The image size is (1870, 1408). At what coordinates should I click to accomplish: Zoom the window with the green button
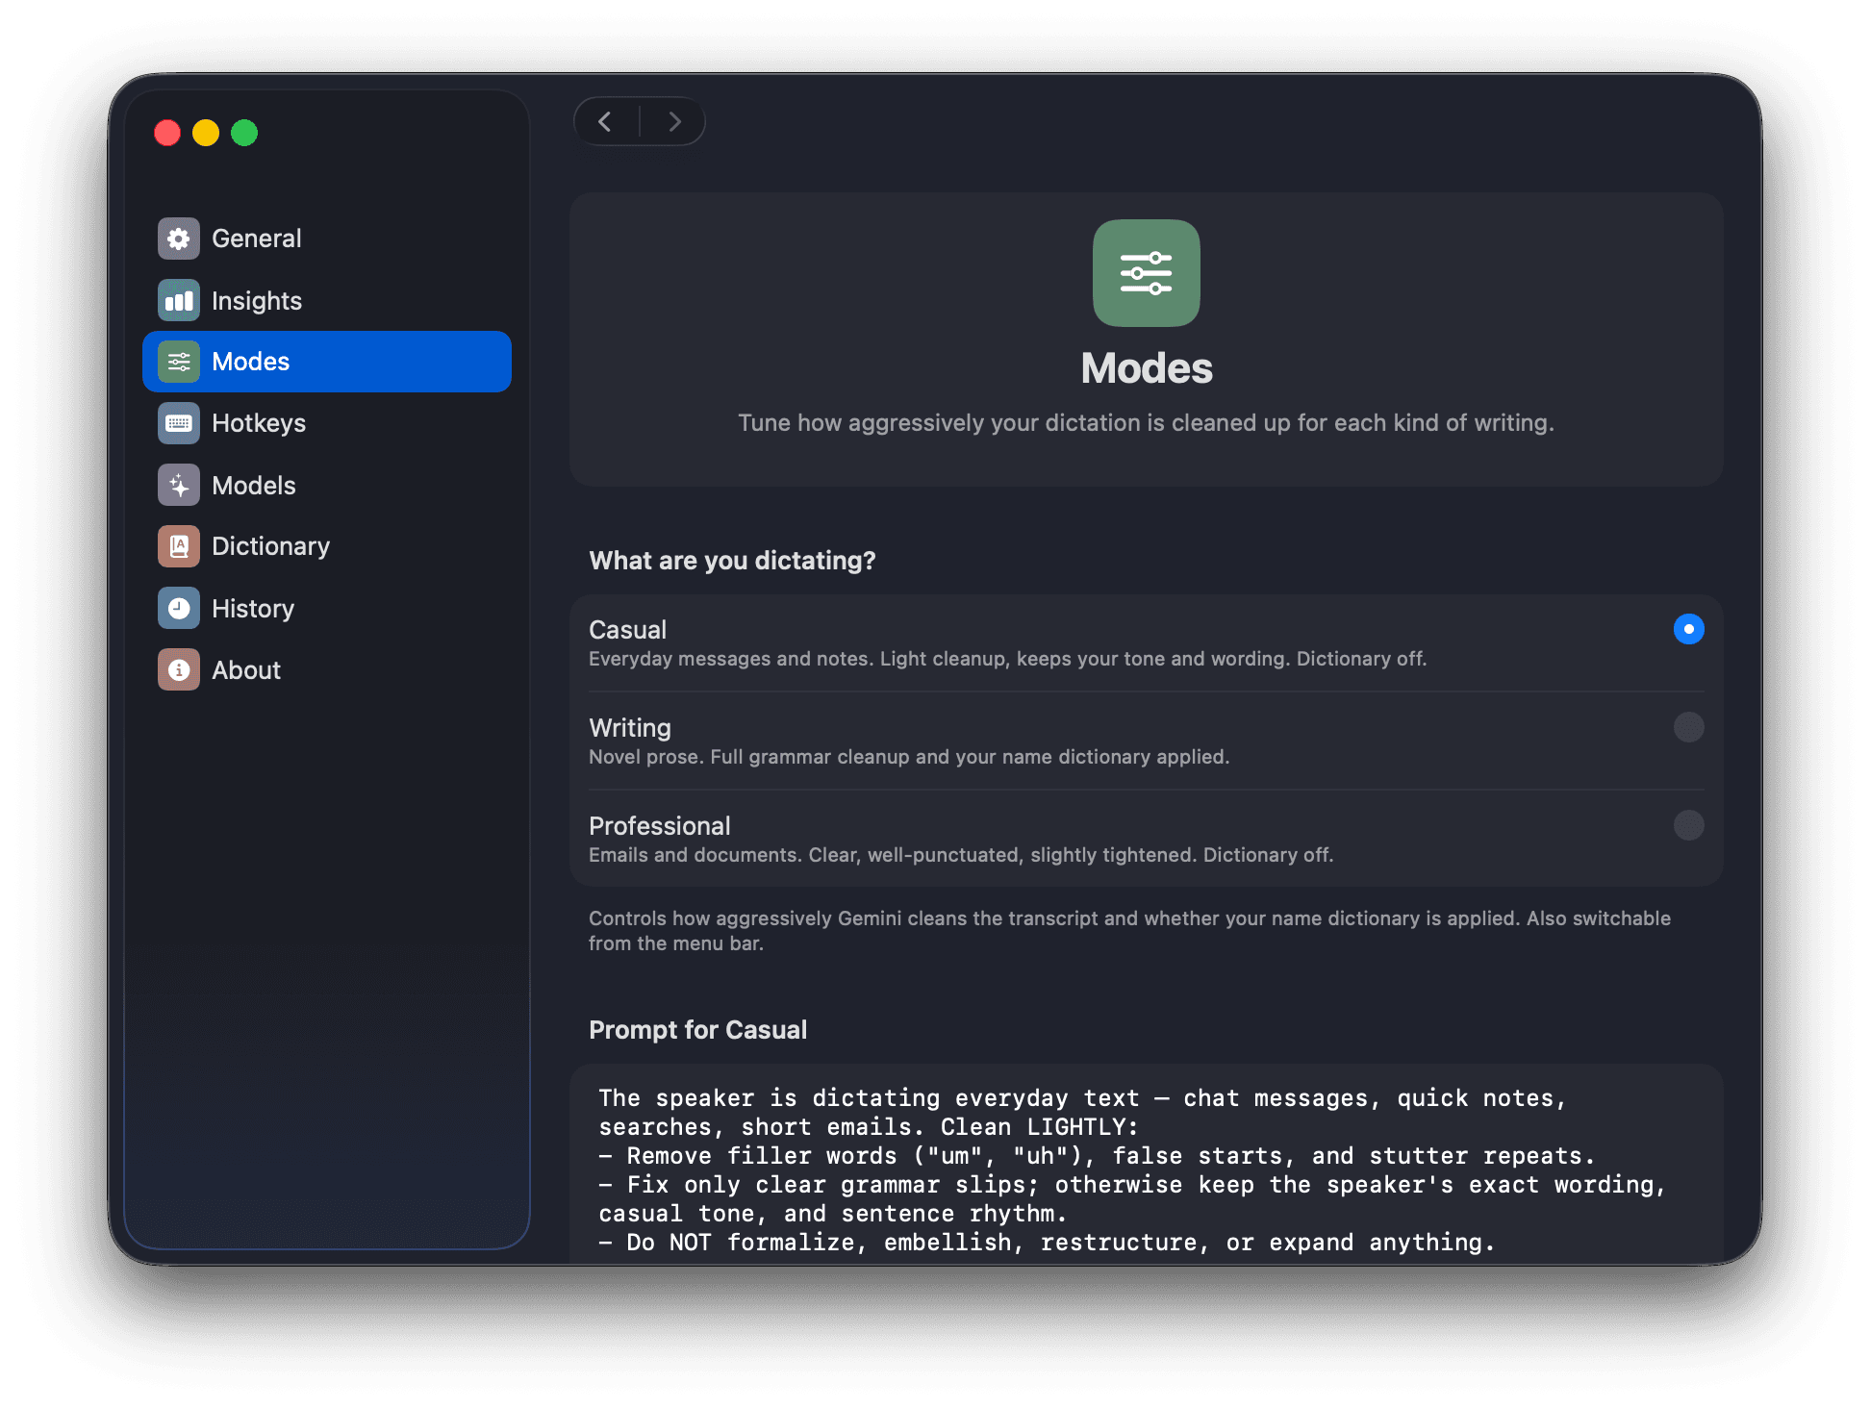(x=244, y=133)
